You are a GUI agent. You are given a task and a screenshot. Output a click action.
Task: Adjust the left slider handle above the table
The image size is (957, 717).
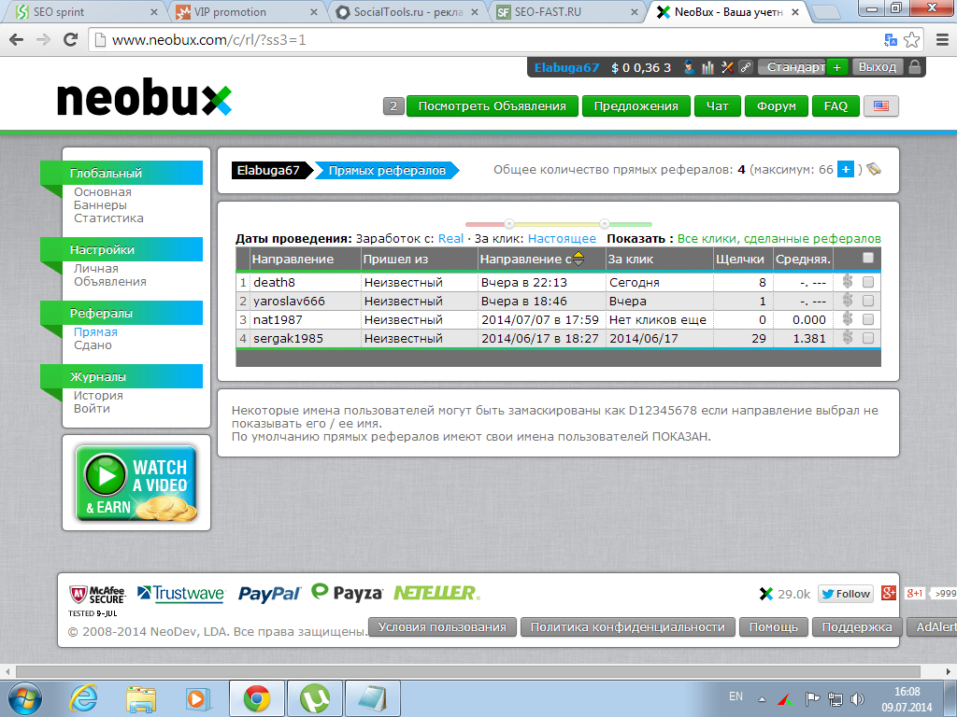point(509,224)
